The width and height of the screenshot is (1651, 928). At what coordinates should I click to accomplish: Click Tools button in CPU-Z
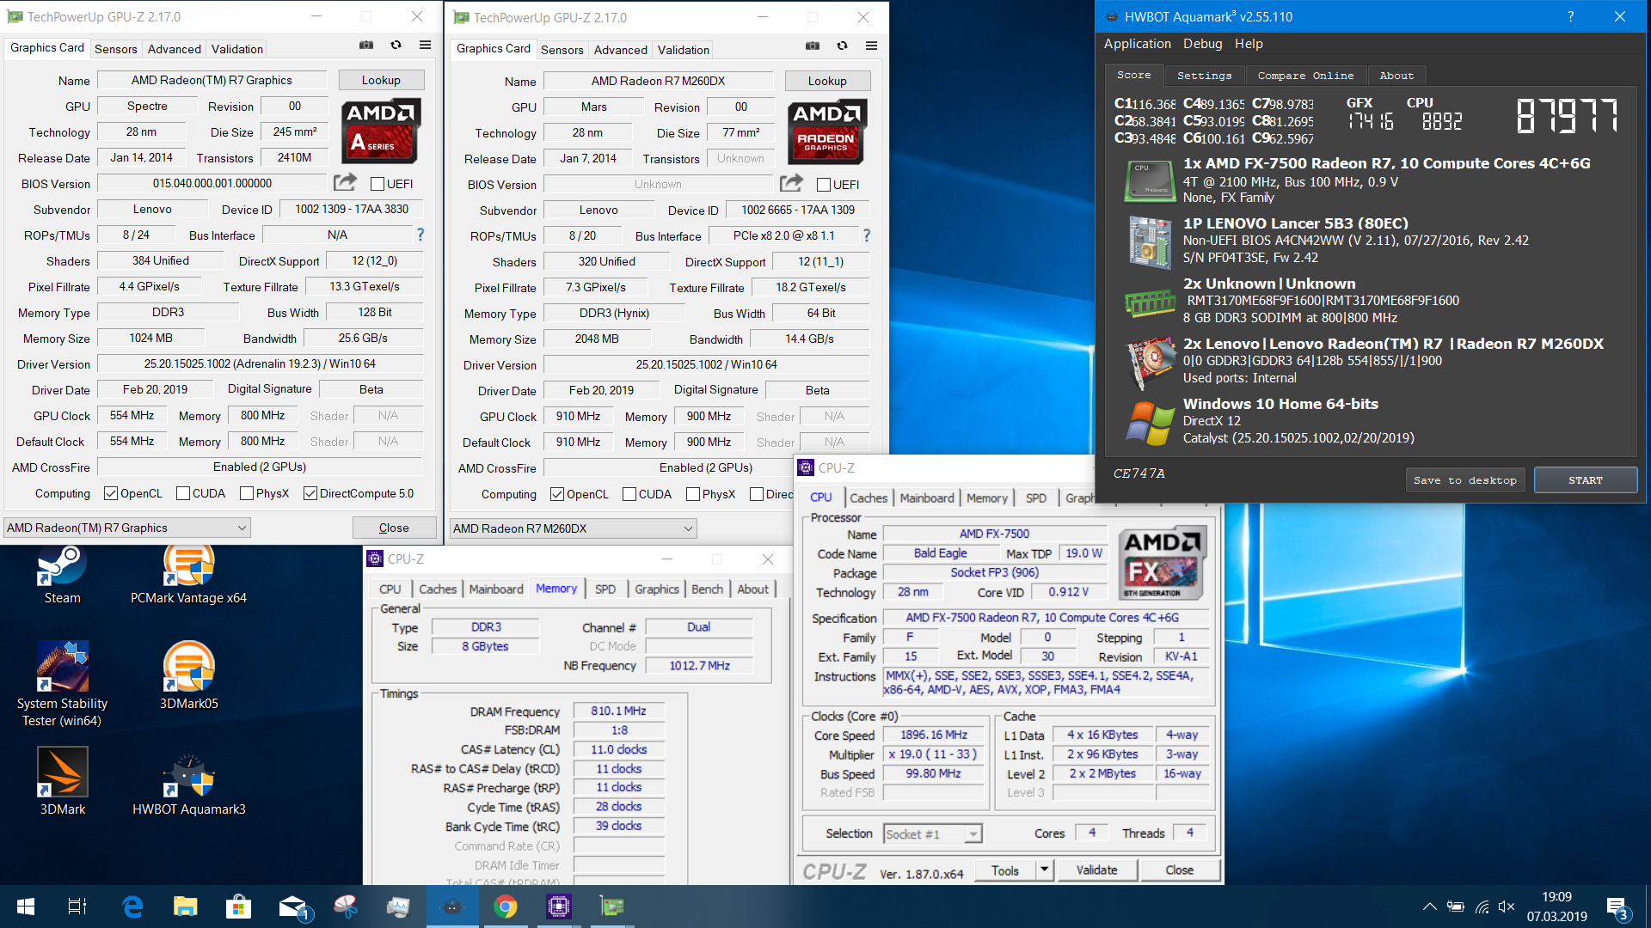point(1005,870)
